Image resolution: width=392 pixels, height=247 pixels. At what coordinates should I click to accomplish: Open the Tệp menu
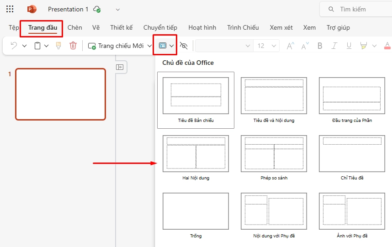point(14,27)
